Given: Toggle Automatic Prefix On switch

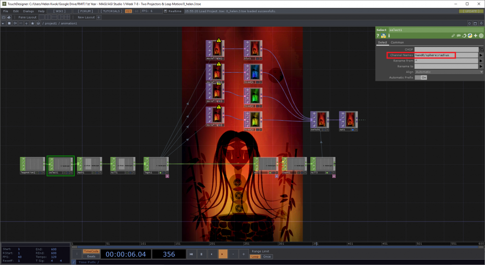Looking at the screenshot, I should click(x=420, y=78).
